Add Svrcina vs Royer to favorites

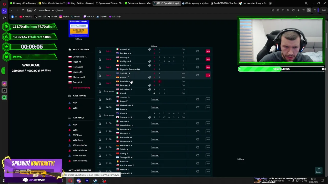coord(100,99)
